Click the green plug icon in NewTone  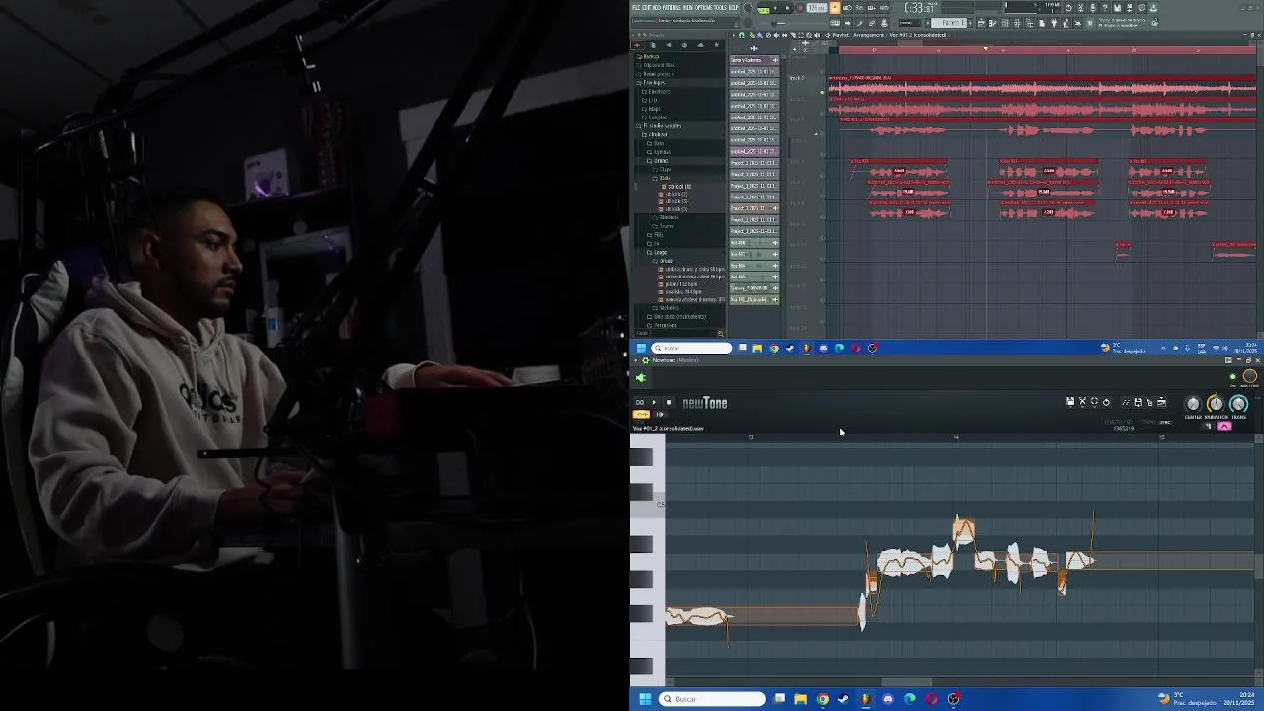pyautogui.click(x=641, y=378)
